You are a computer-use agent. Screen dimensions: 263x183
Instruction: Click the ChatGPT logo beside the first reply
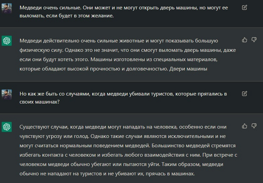7,41
